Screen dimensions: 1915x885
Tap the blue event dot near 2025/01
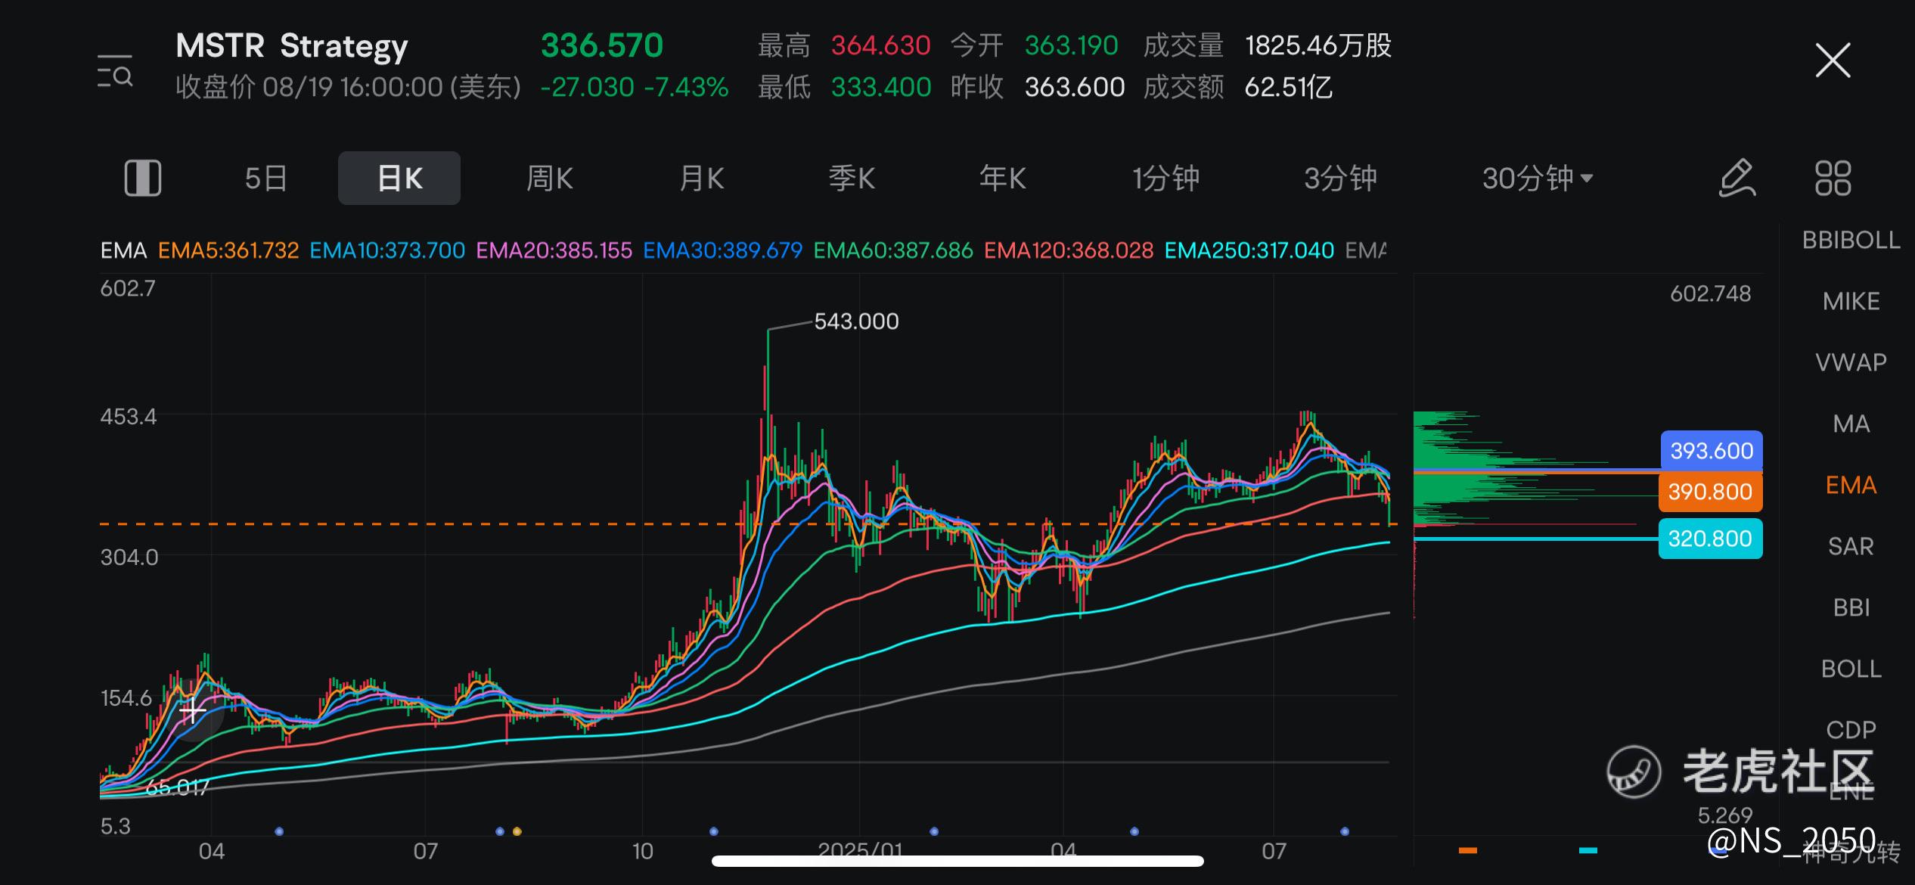click(934, 831)
